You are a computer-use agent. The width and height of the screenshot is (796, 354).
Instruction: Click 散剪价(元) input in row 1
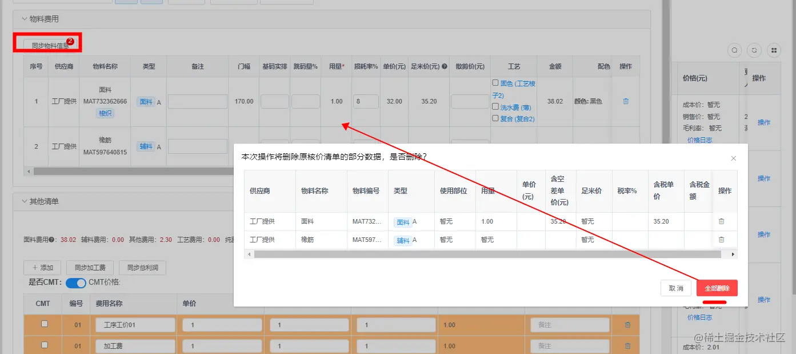coord(470,101)
